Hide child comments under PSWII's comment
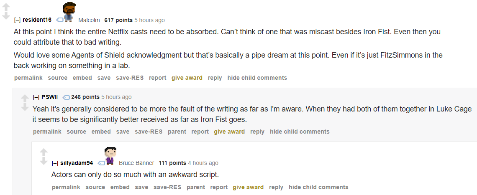Image resolution: width=477 pixels, height=195 pixels. coord(300,132)
